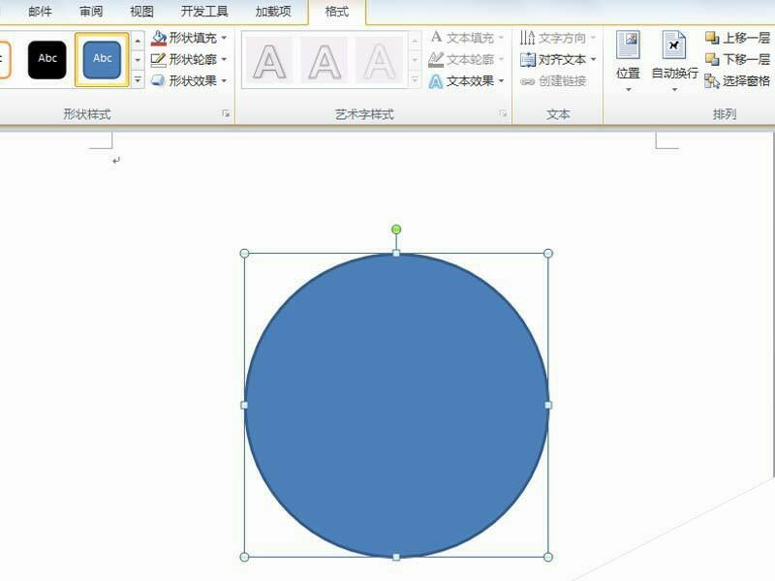Click the 上移一层 bring forward icon
Viewport: 775px width, 581px height.
click(x=712, y=38)
